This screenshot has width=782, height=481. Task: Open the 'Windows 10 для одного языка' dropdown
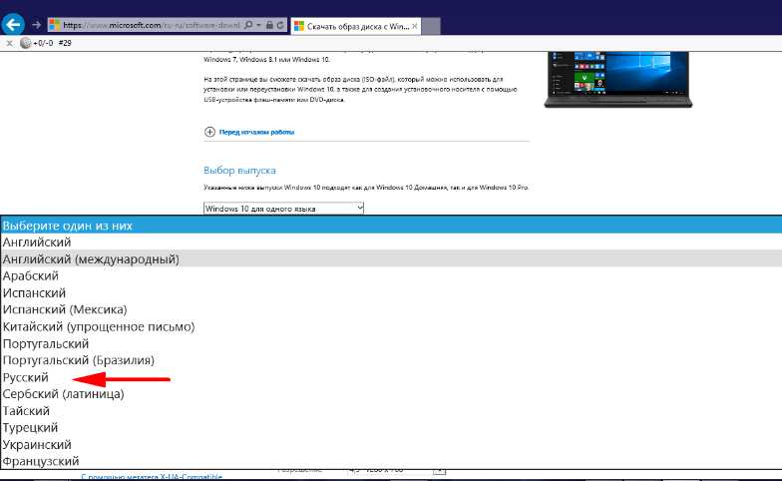[283, 208]
